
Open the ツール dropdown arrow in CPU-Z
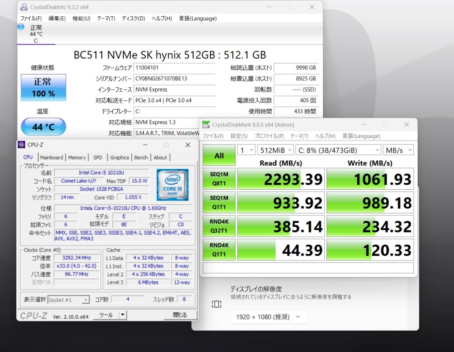(123, 315)
